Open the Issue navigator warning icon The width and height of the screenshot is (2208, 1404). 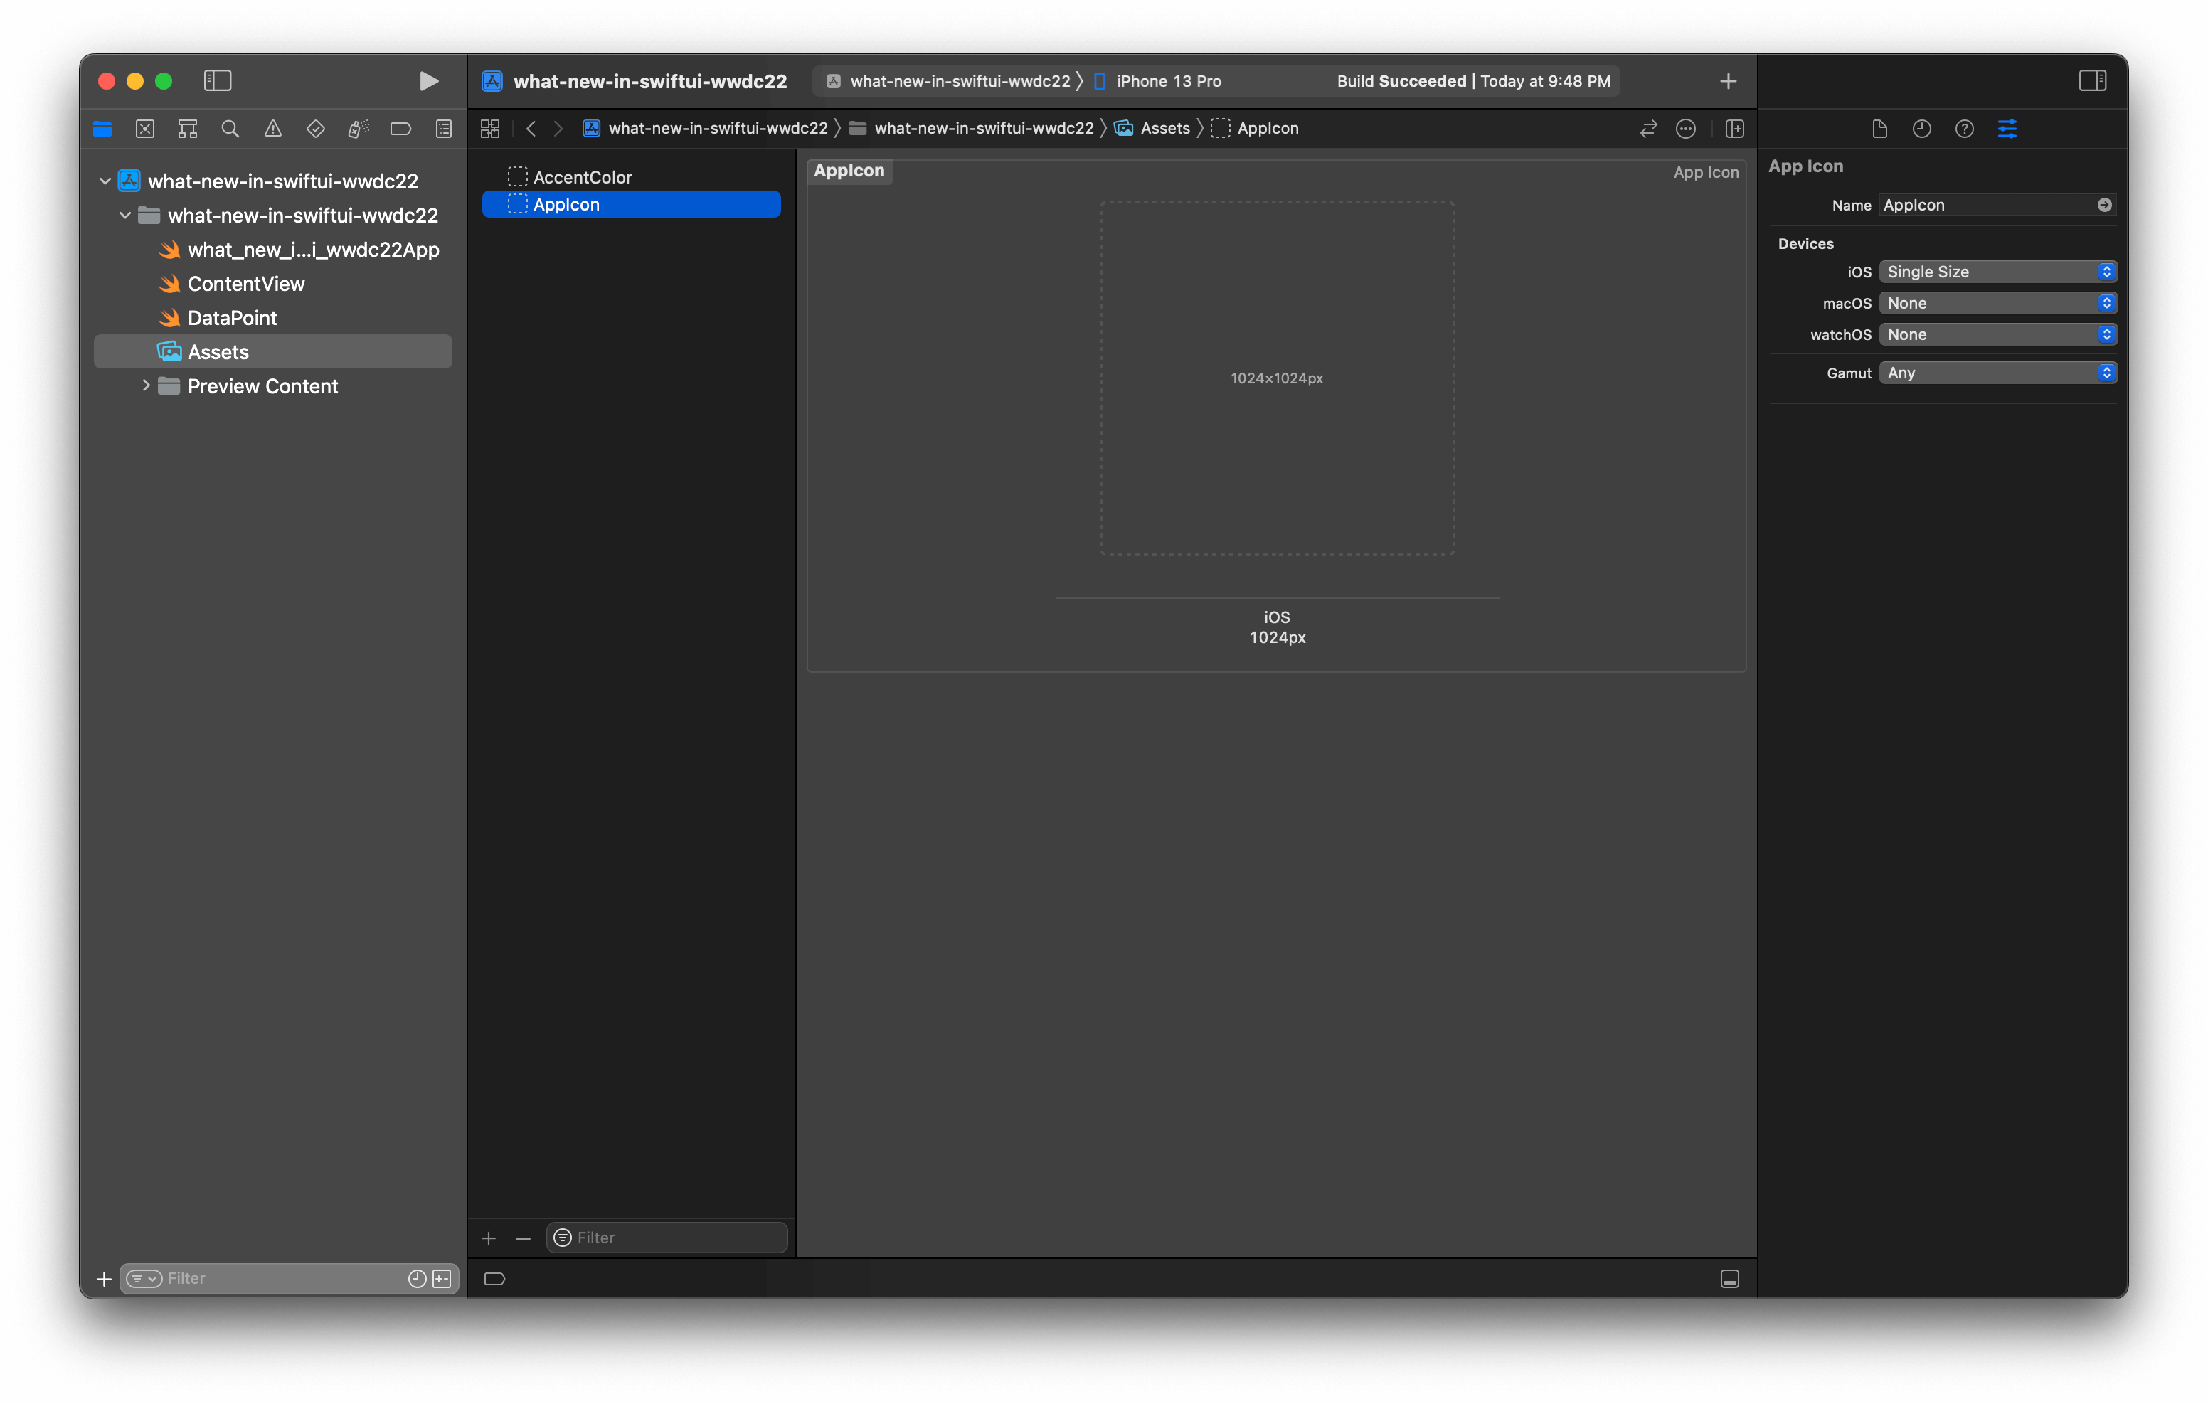(x=273, y=129)
